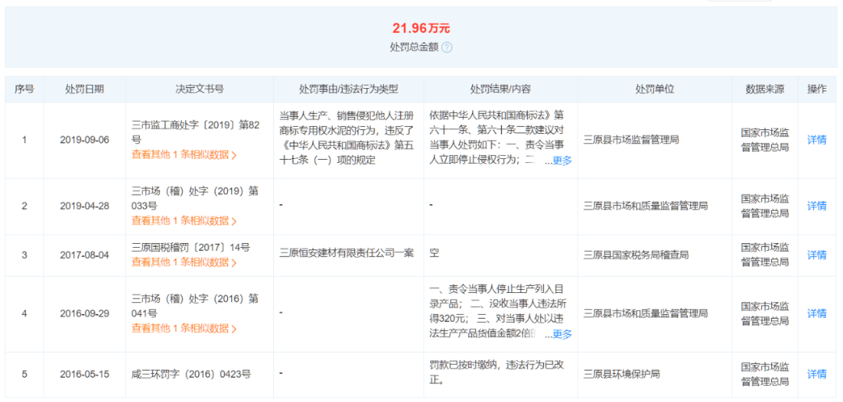The image size is (843, 402).
Task: Open 详情 for the 2019-04-28 penalty
Action: pos(816,206)
